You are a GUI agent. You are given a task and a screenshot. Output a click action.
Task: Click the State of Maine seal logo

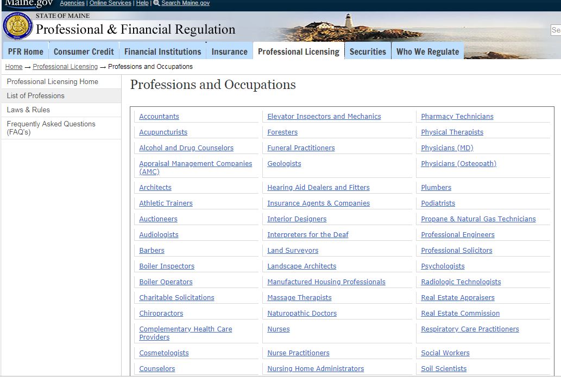[x=17, y=26]
